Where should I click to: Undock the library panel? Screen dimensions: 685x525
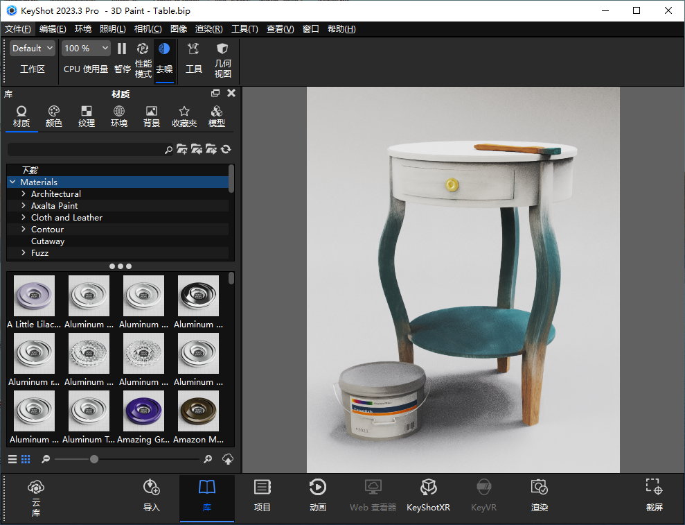(x=215, y=93)
